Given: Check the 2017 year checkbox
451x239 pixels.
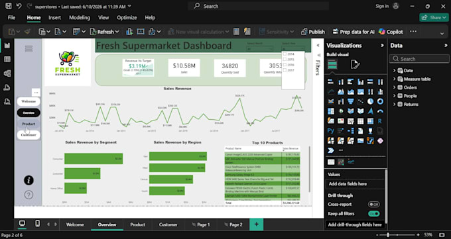Looking at the screenshot, I should (x=285, y=70).
